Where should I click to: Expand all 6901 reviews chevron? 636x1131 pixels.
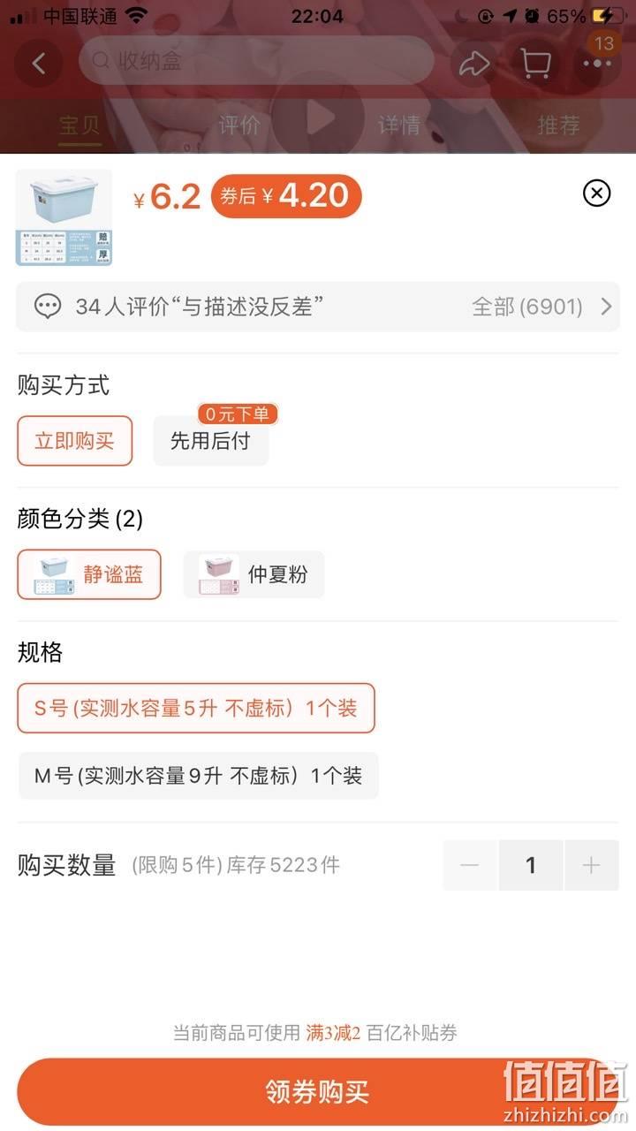pos(606,307)
